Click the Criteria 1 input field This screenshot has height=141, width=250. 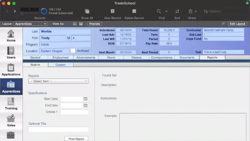pyautogui.click(x=74, y=112)
